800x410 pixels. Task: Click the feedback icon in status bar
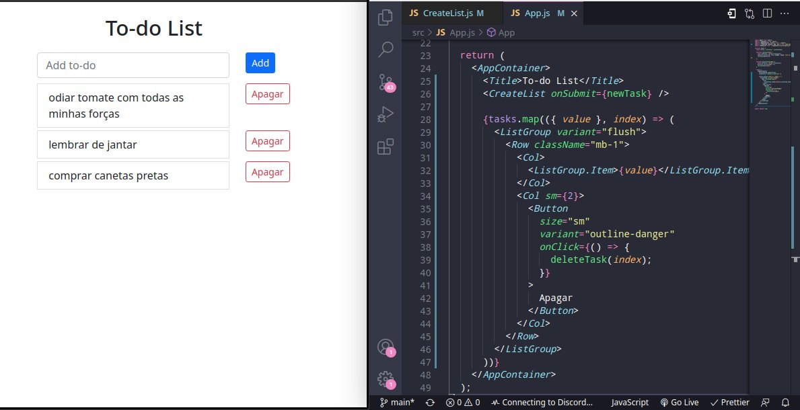(765, 403)
